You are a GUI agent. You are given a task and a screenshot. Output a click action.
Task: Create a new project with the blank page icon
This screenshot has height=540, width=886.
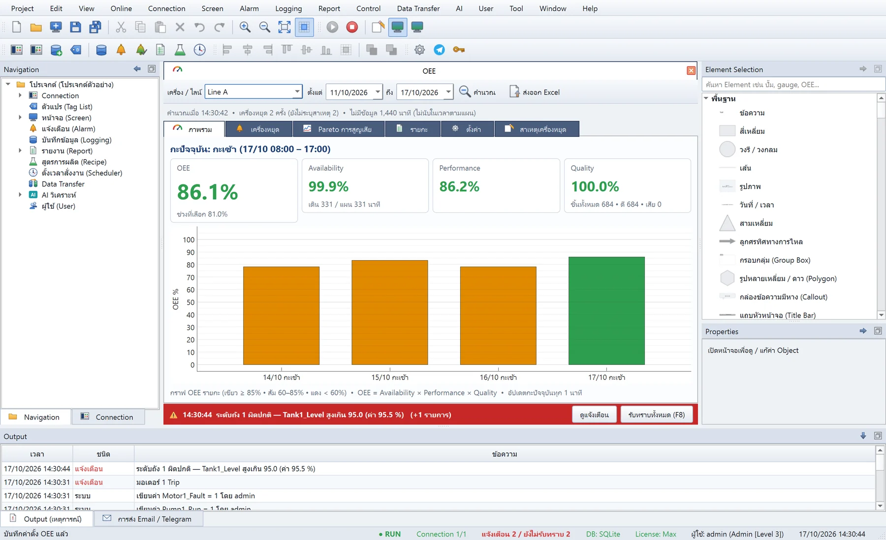click(x=16, y=27)
